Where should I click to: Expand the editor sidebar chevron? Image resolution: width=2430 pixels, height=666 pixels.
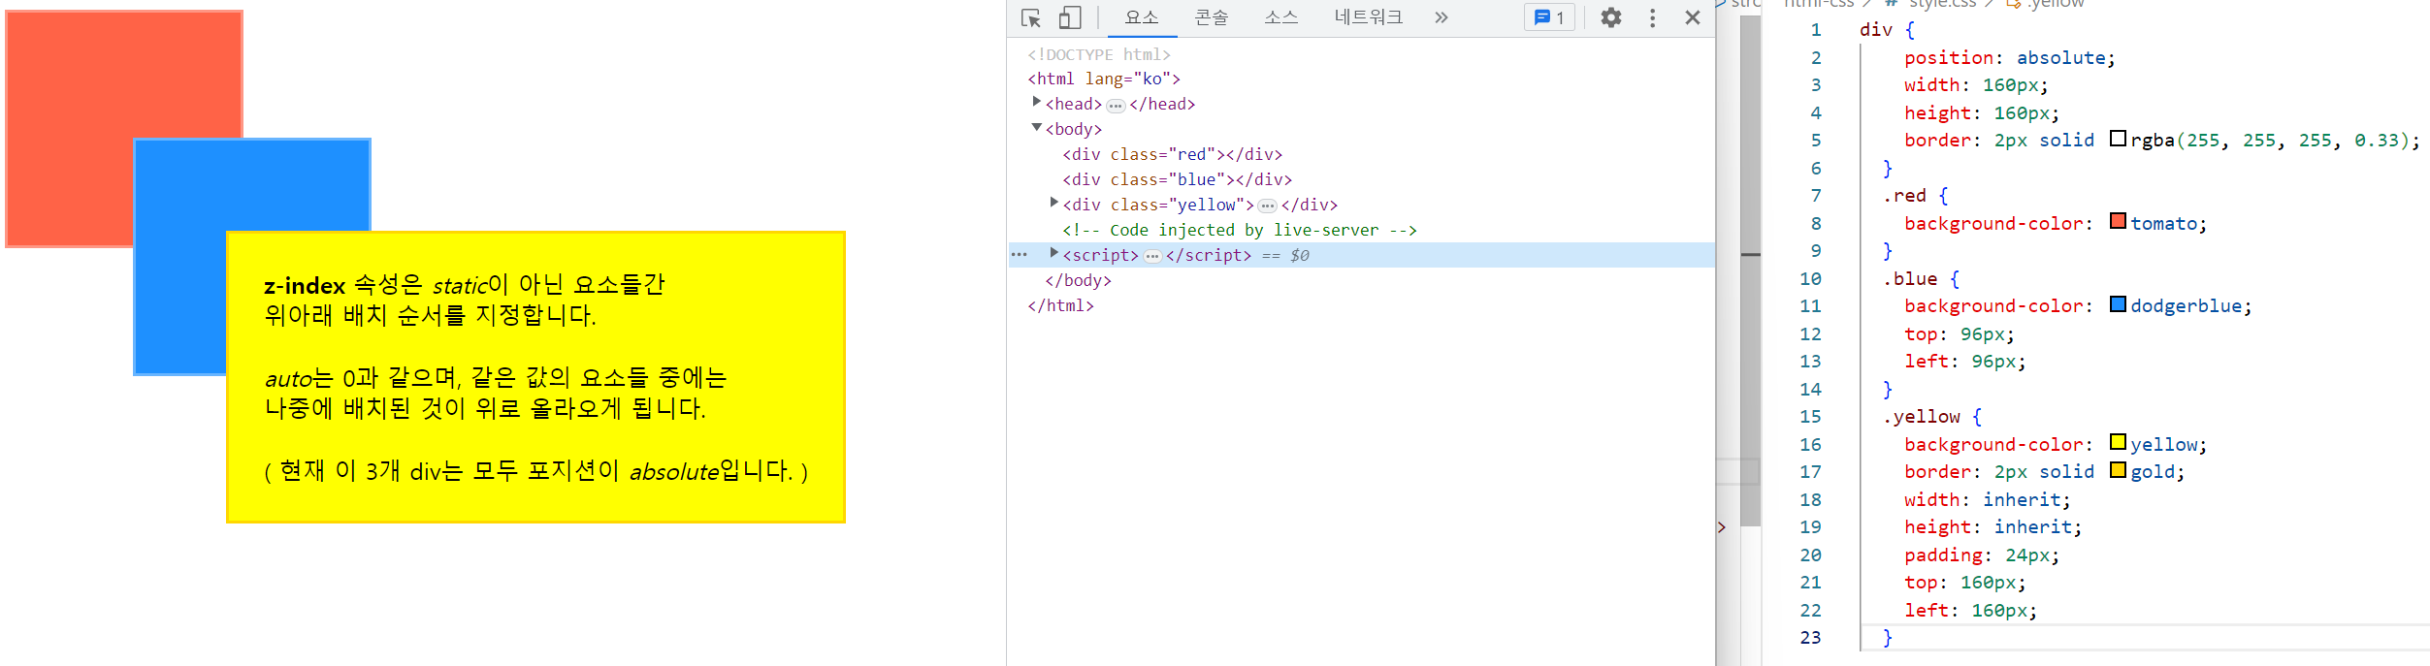[x=1722, y=527]
